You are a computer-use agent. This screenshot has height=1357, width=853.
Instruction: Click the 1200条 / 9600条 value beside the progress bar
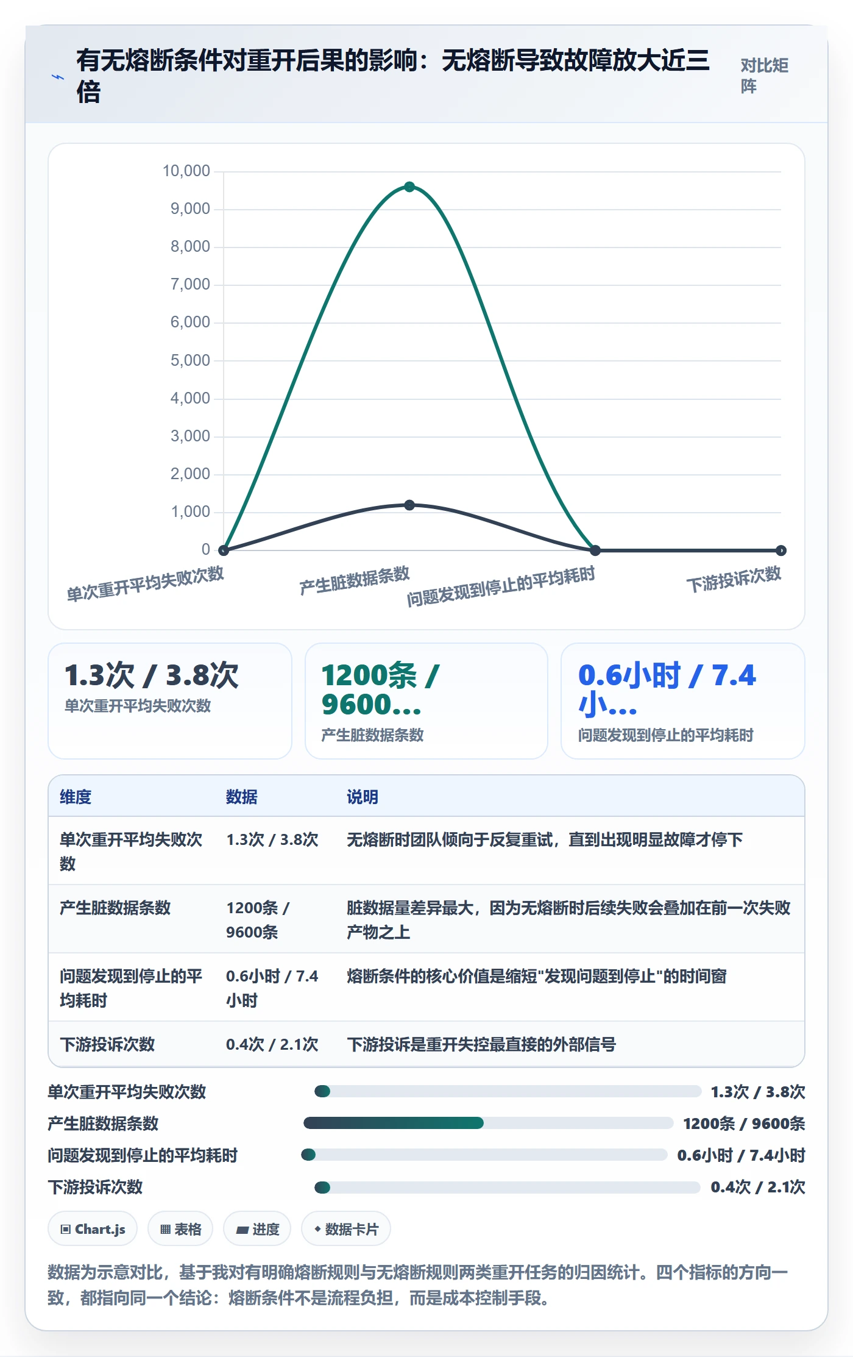tap(744, 1124)
